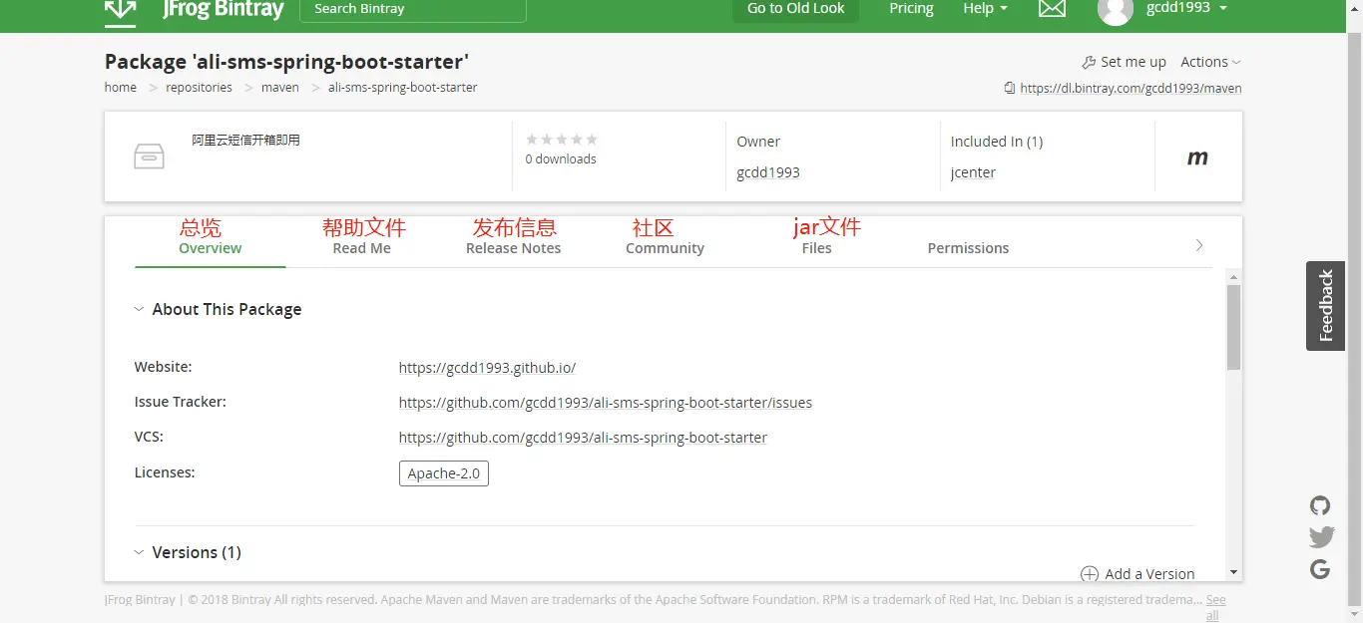Image resolution: width=1363 pixels, height=623 pixels.
Task: Open the VCS GitHub repository URL
Action: click(x=583, y=438)
